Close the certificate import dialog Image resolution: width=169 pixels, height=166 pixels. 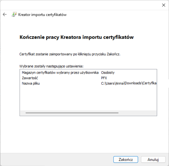pyautogui.click(x=163, y=5)
